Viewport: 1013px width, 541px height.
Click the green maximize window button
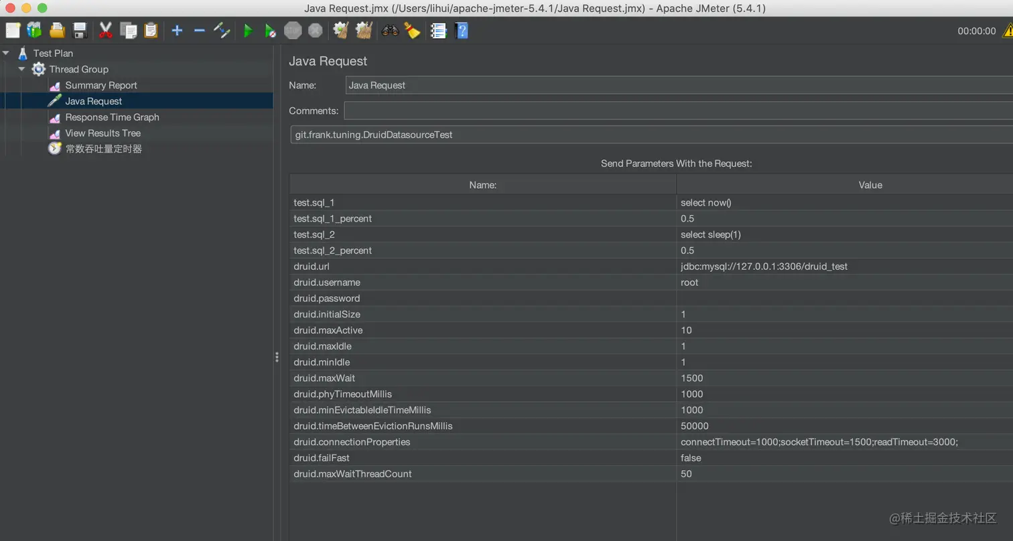pos(42,8)
